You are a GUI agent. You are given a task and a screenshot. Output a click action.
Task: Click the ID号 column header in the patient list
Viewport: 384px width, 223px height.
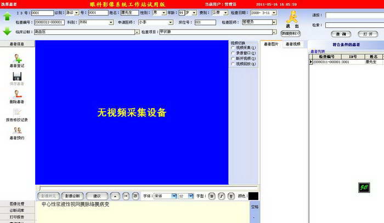pos(353,57)
